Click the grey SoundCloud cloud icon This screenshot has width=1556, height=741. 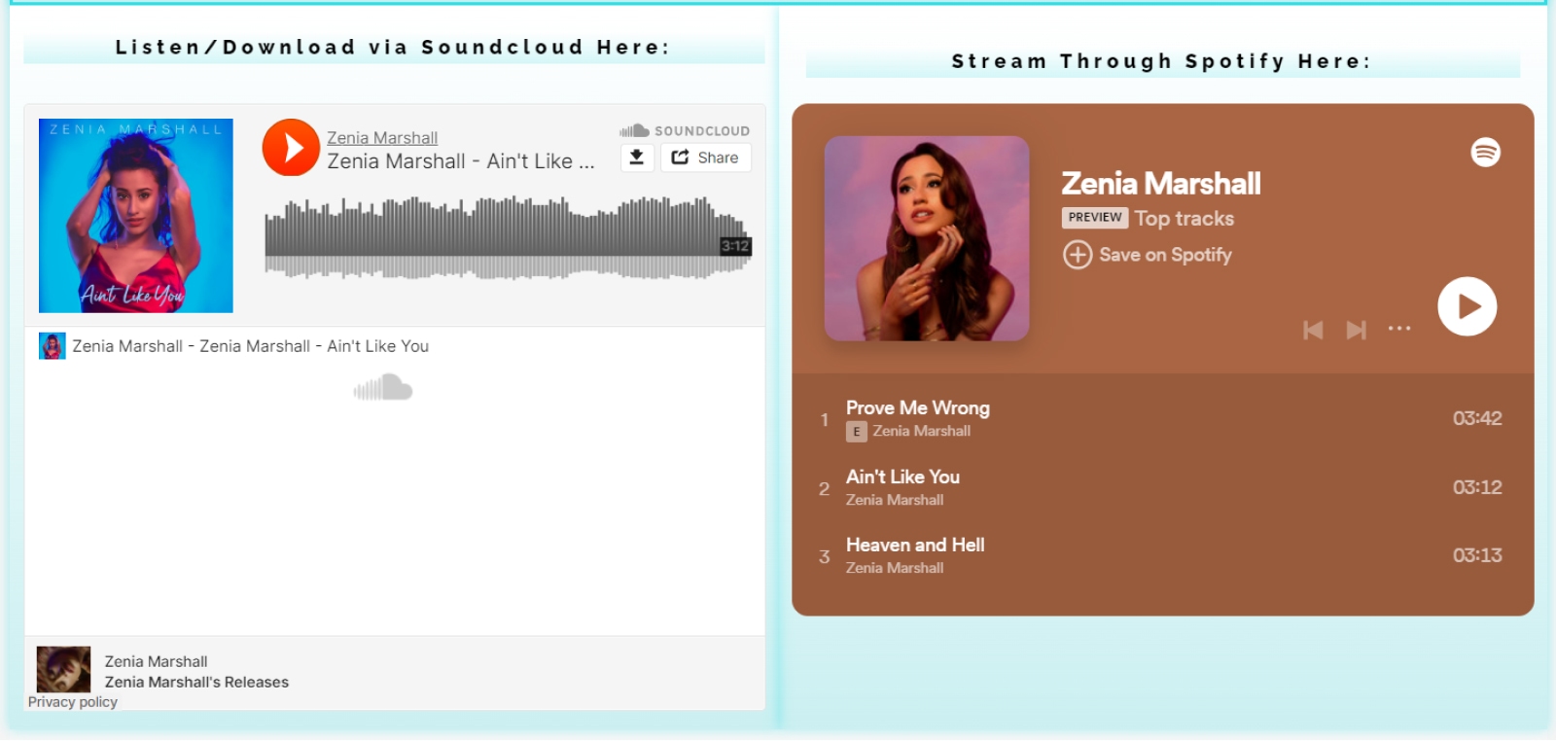point(383,389)
